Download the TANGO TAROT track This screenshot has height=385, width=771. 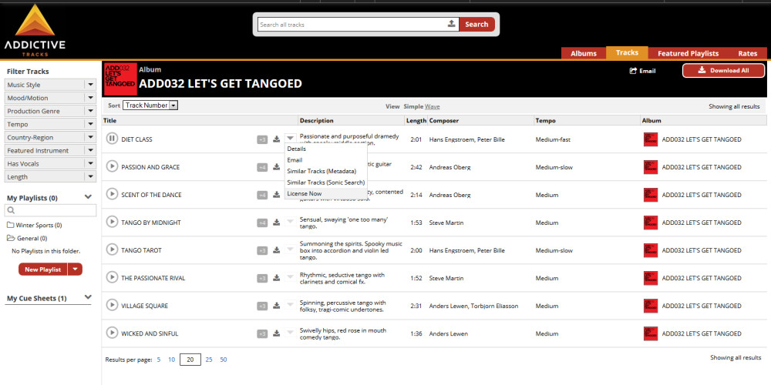click(x=276, y=250)
